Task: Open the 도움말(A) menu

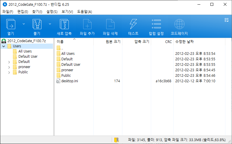Action: tap(85, 12)
